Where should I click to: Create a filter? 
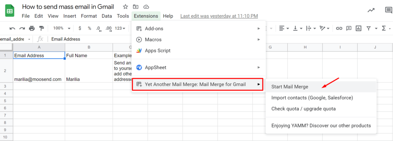click(x=368, y=28)
